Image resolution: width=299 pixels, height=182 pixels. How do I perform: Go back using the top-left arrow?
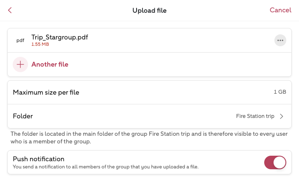point(10,10)
